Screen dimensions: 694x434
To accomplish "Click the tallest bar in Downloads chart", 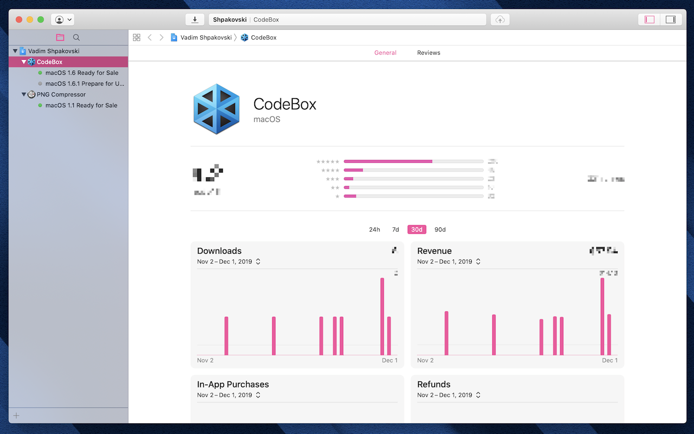I will 382,316.
